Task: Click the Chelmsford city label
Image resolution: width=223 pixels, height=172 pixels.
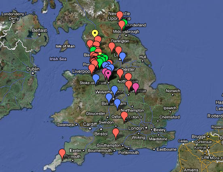Action: [169, 117]
